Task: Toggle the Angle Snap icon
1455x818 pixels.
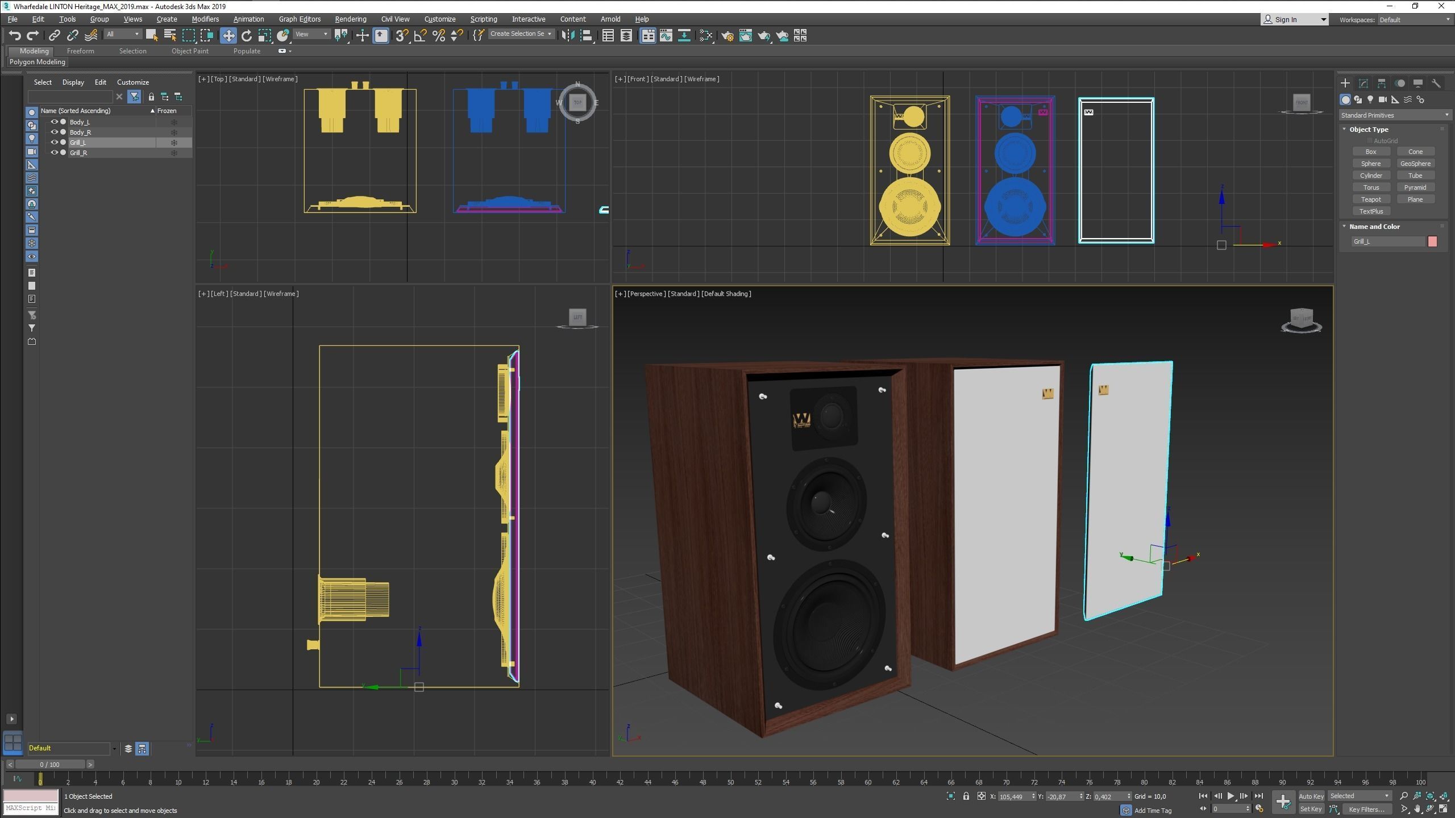Action: click(x=421, y=36)
